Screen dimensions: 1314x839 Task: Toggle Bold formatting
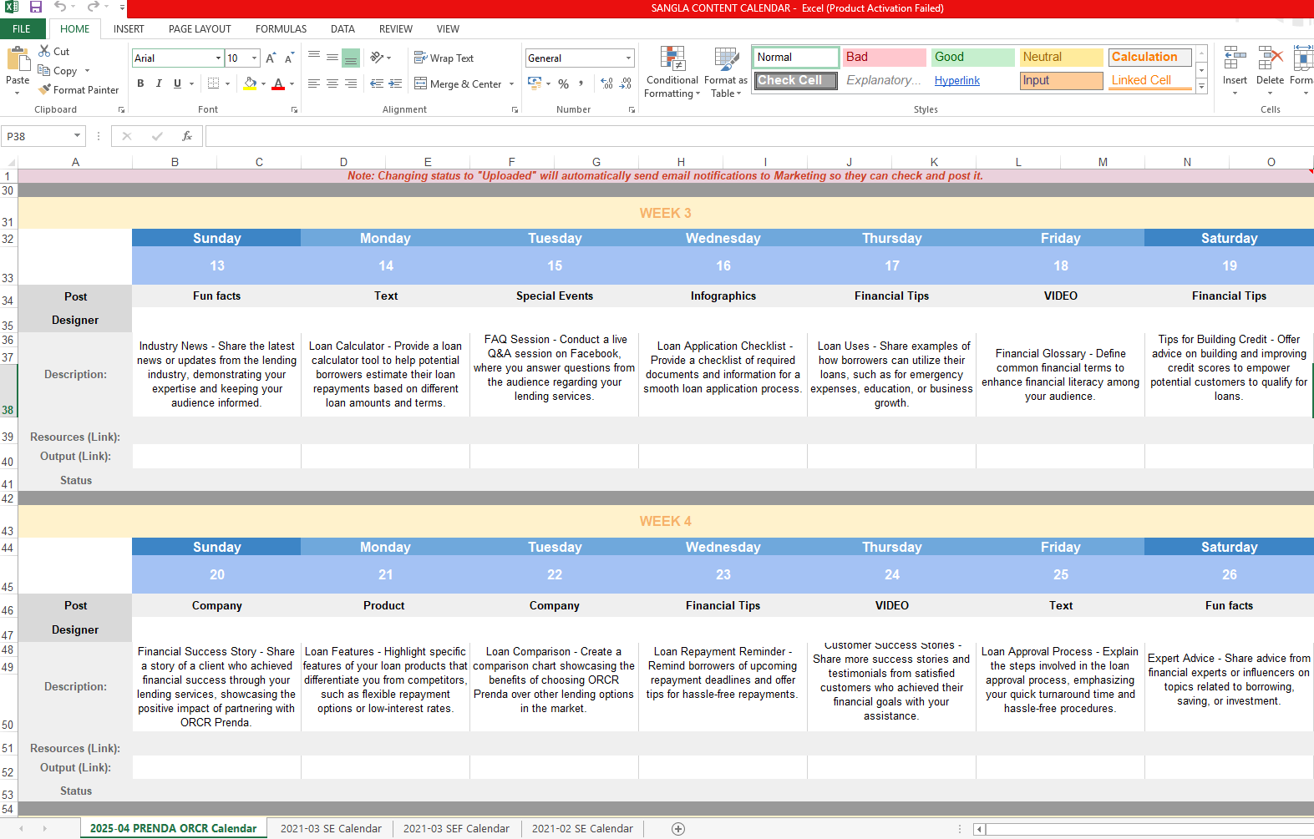tap(140, 83)
